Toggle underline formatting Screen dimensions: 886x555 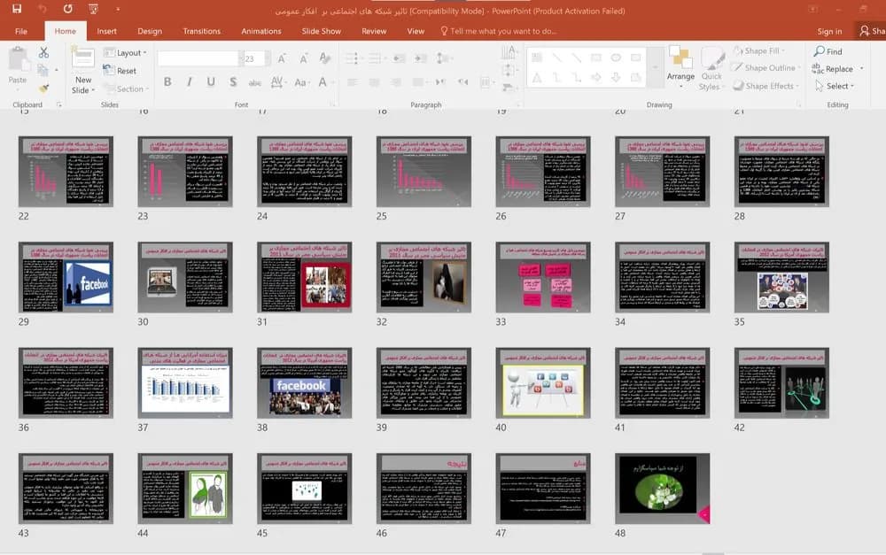point(211,81)
